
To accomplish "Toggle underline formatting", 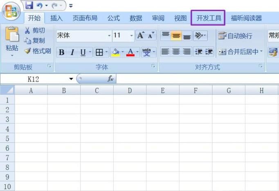I will [x=83, y=52].
